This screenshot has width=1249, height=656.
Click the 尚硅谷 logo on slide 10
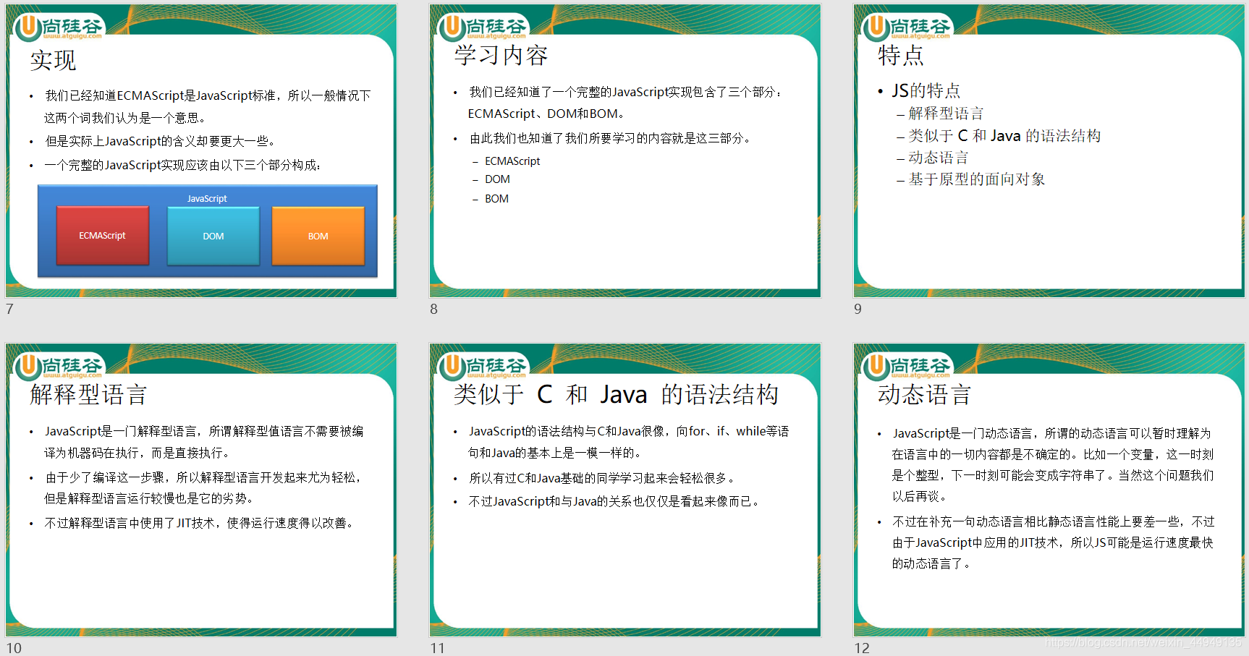(60, 367)
